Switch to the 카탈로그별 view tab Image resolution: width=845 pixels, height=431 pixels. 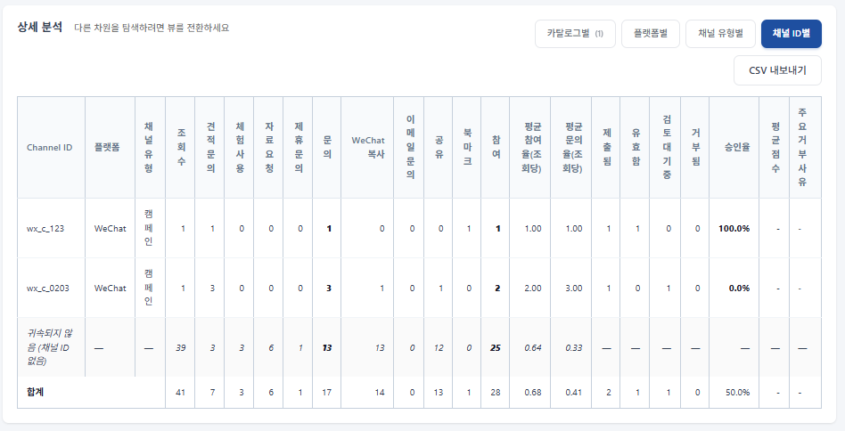[x=575, y=34]
